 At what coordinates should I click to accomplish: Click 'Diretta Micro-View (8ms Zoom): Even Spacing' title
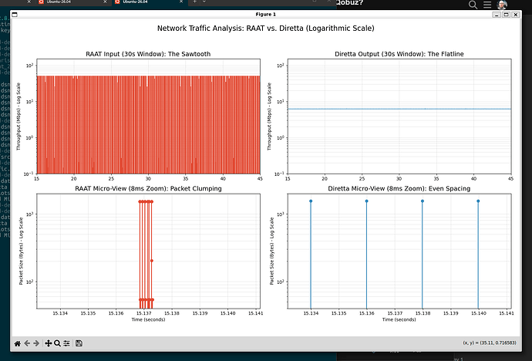(399, 188)
